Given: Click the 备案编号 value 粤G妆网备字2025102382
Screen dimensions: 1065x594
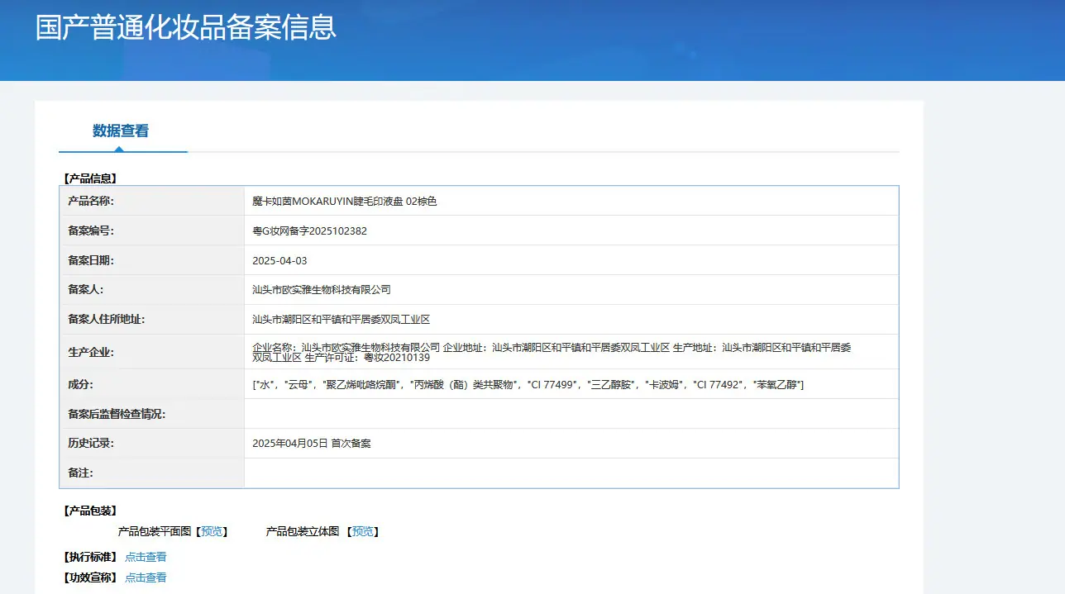Looking at the screenshot, I should tap(309, 230).
